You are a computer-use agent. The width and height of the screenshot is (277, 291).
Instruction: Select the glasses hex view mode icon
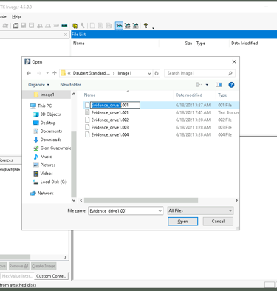135,26
